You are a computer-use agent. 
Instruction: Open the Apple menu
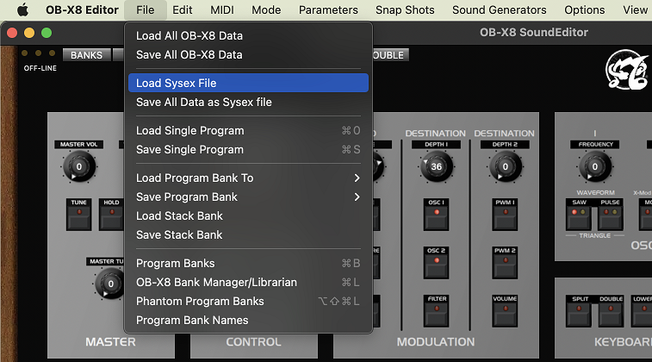23,9
